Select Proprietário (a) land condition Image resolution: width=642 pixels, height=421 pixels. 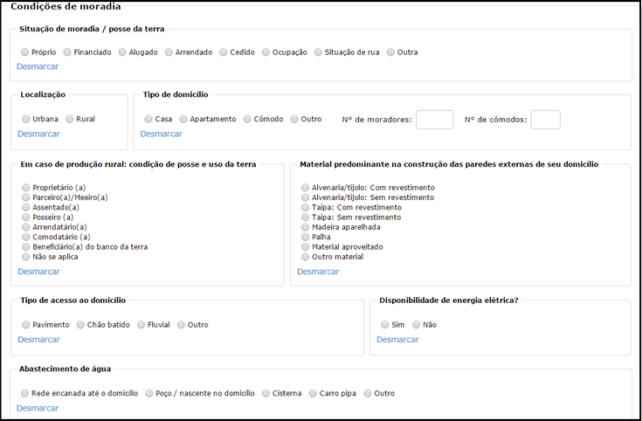(26, 188)
